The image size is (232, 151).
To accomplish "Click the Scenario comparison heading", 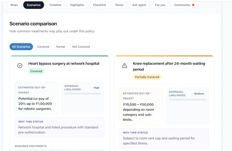I will (33, 24).
